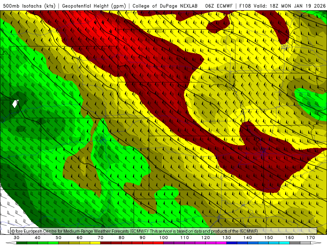The width and height of the screenshot is (327, 245).
Task: Click the legend value '60'
Action: point(79,238)
